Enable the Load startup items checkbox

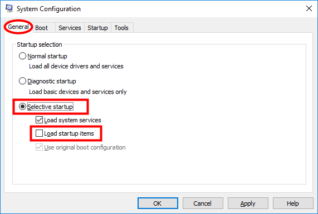[39, 133]
